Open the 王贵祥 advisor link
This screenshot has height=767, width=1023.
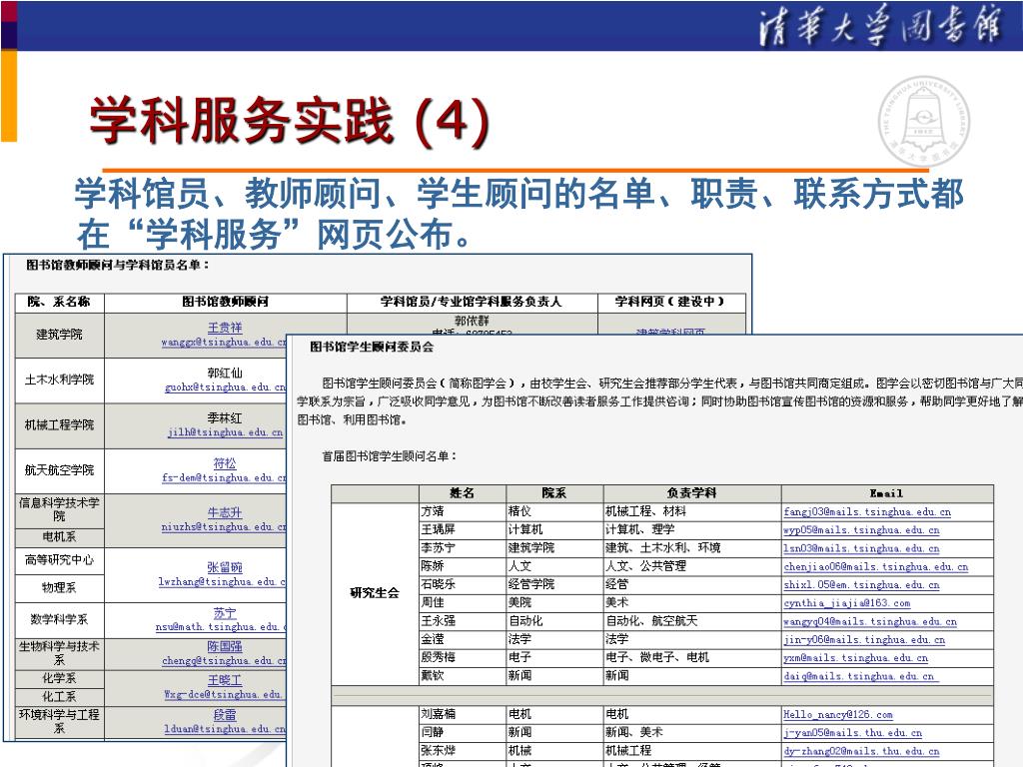[225, 328]
